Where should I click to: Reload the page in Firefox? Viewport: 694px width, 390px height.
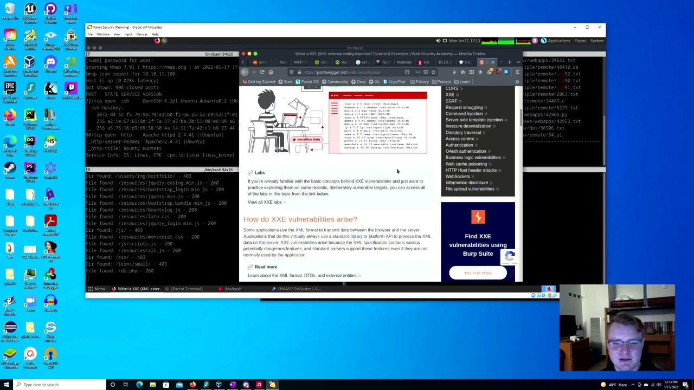[262, 72]
